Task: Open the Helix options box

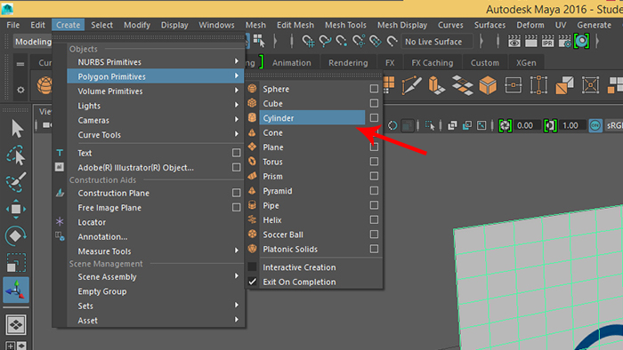Action: click(x=374, y=219)
